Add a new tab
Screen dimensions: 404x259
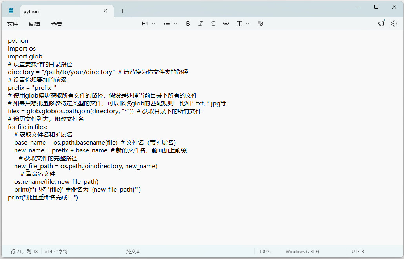point(122,11)
